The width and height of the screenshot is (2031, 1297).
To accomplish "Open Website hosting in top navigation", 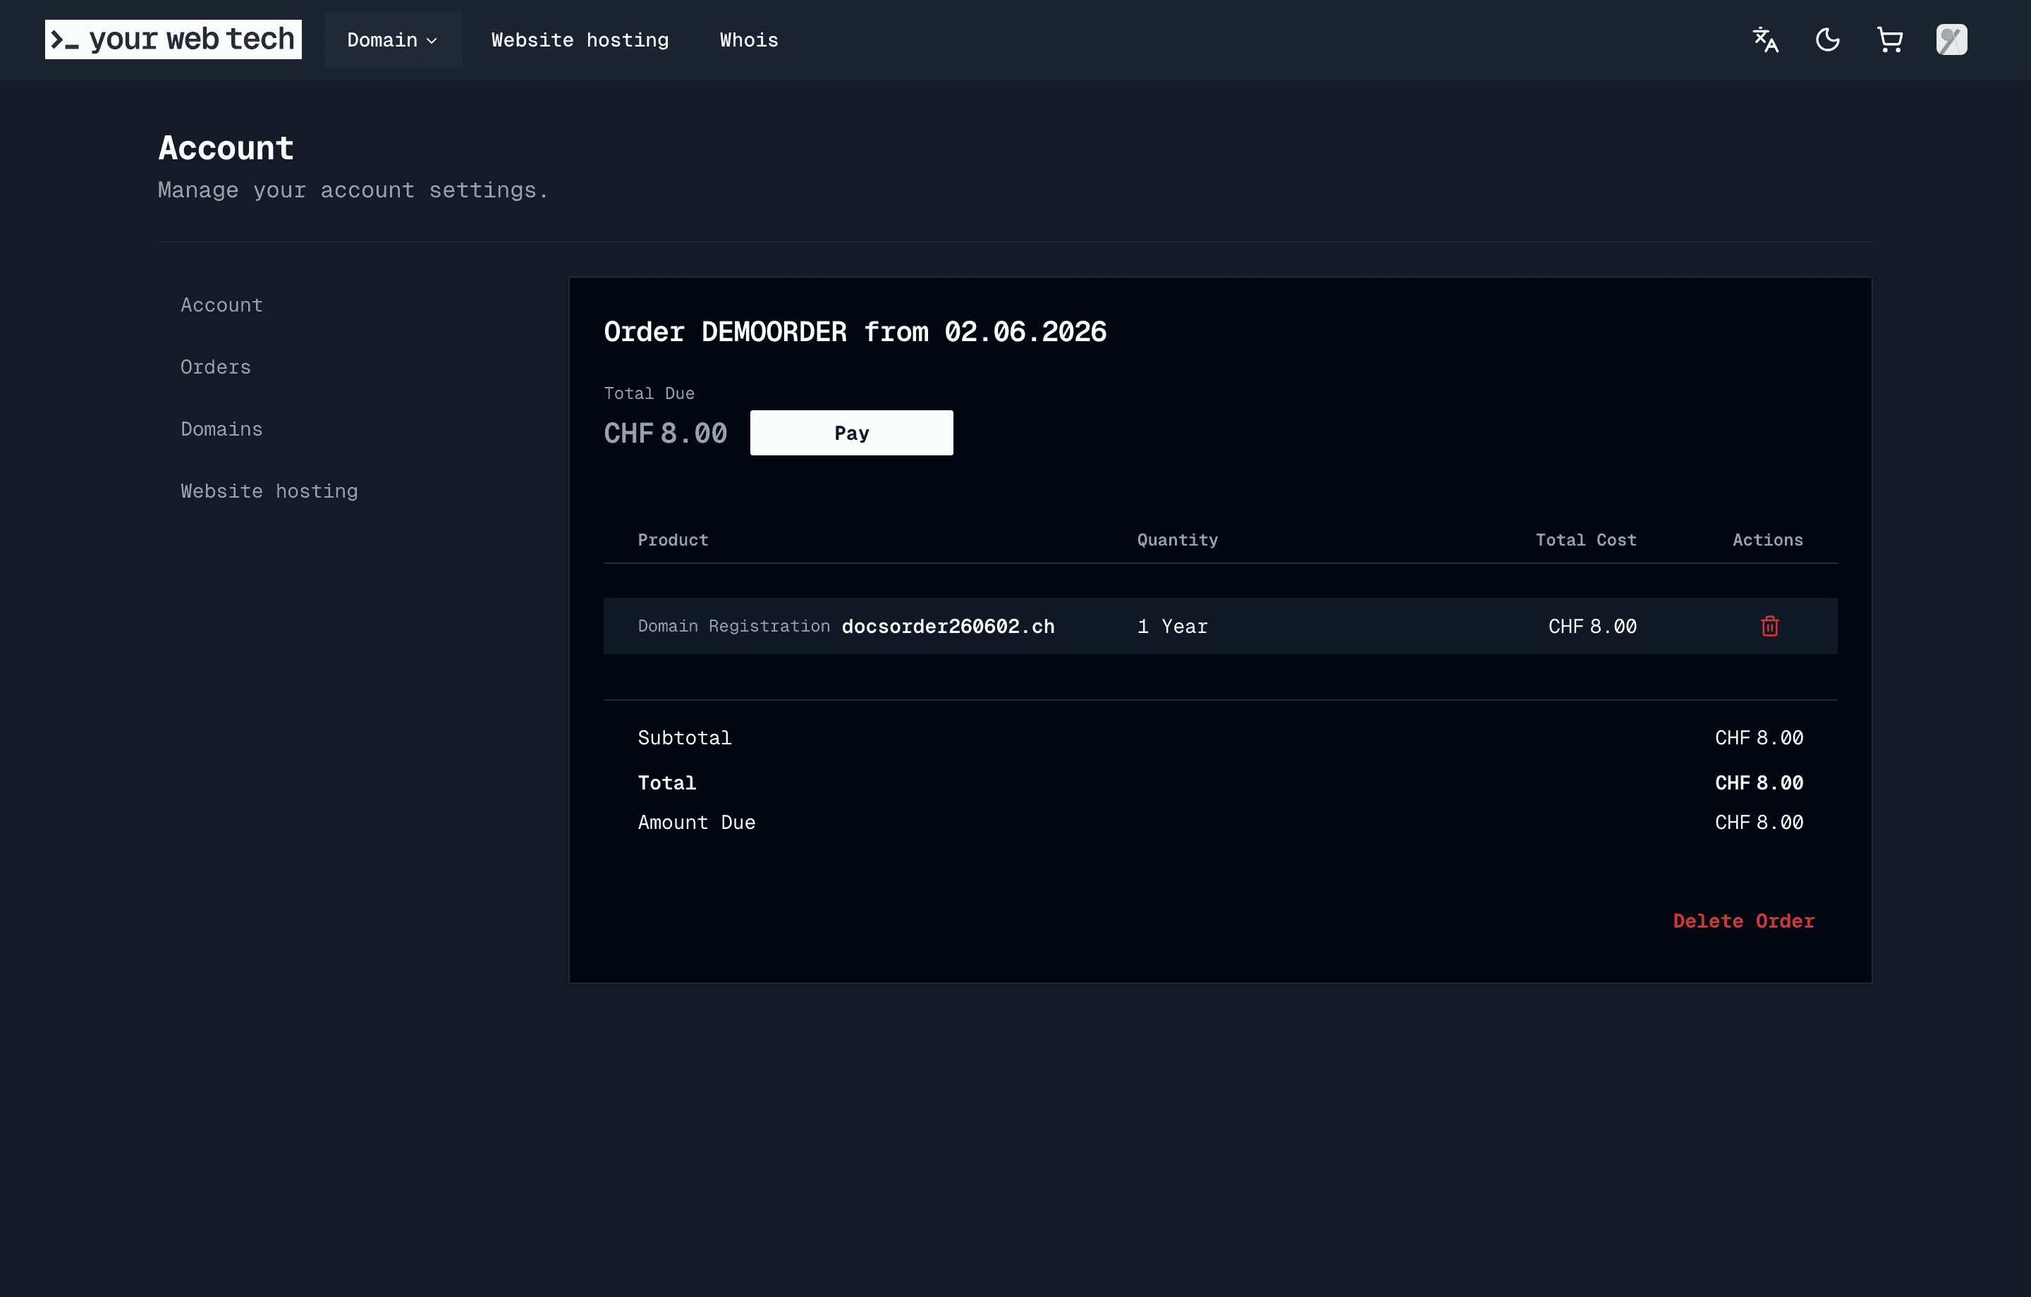I will coord(580,39).
